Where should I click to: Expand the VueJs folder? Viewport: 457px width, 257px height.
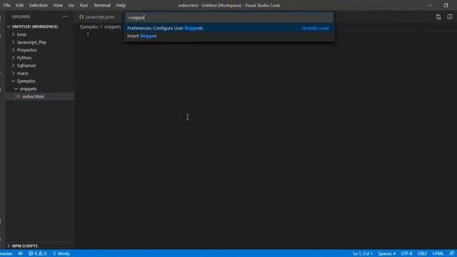pyautogui.click(x=40, y=74)
